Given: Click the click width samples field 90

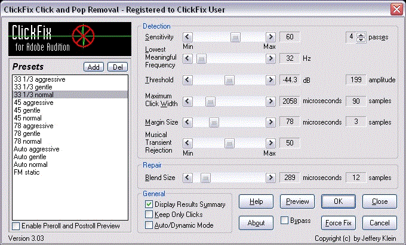Looking at the screenshot, I should coord(356,101).
